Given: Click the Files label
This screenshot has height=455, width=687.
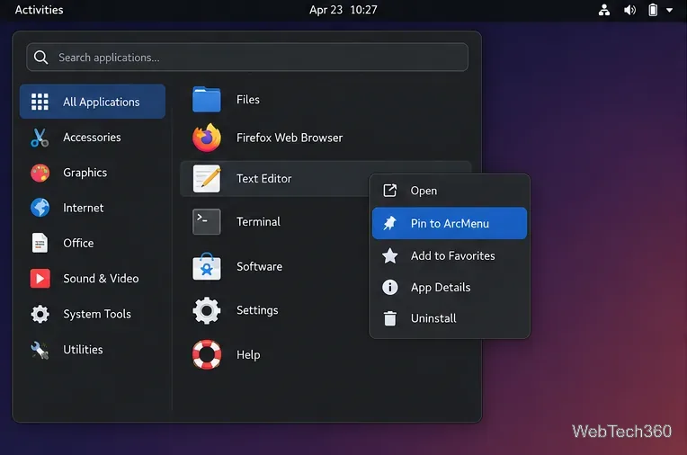Looking at the screenshot, I should [x=248, y=100].
